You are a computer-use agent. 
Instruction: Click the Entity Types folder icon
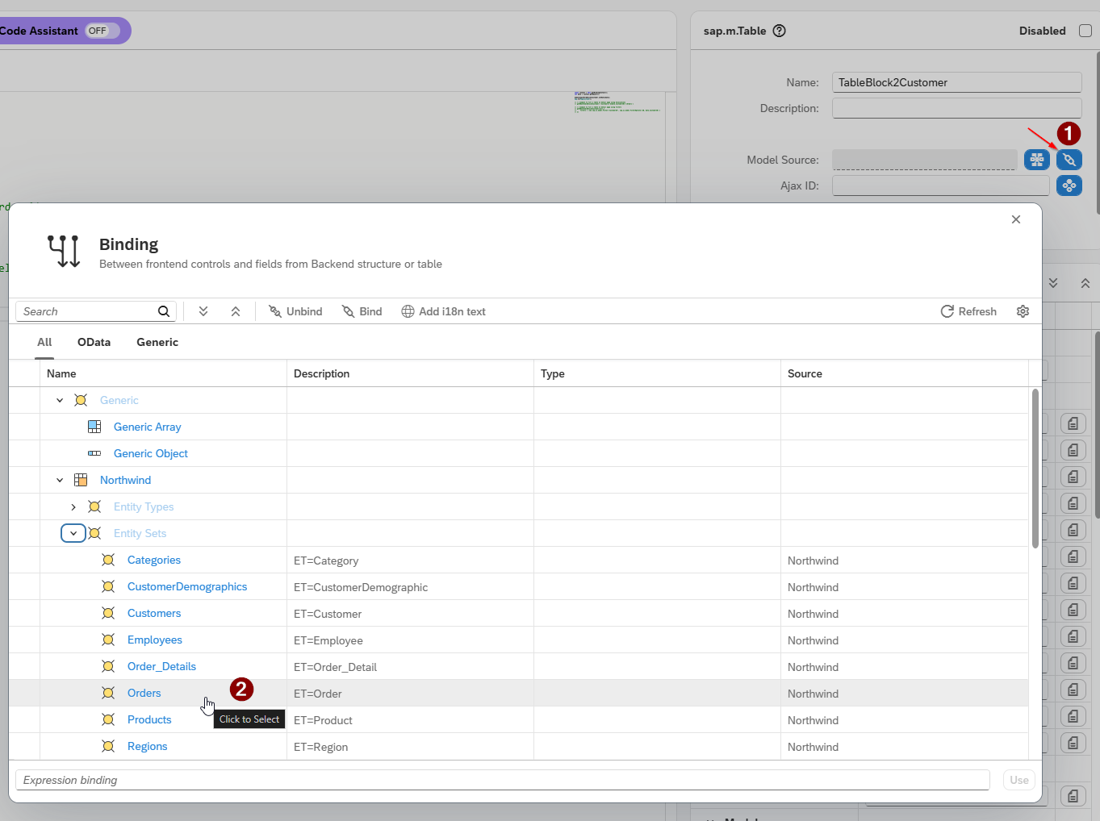(94, 506)
